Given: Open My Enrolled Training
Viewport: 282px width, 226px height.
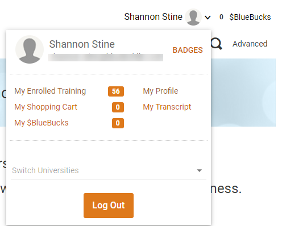Looking at the screenshot, I should (x=50, y=91).
